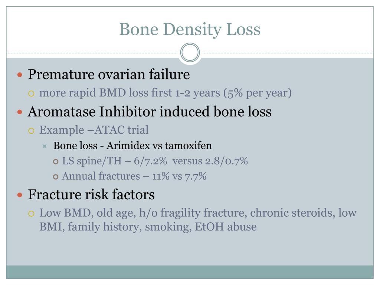The image size is (380, 285).
Task: Click the orange bullet beside Aromatase Inhibitor
Action: 20,112
